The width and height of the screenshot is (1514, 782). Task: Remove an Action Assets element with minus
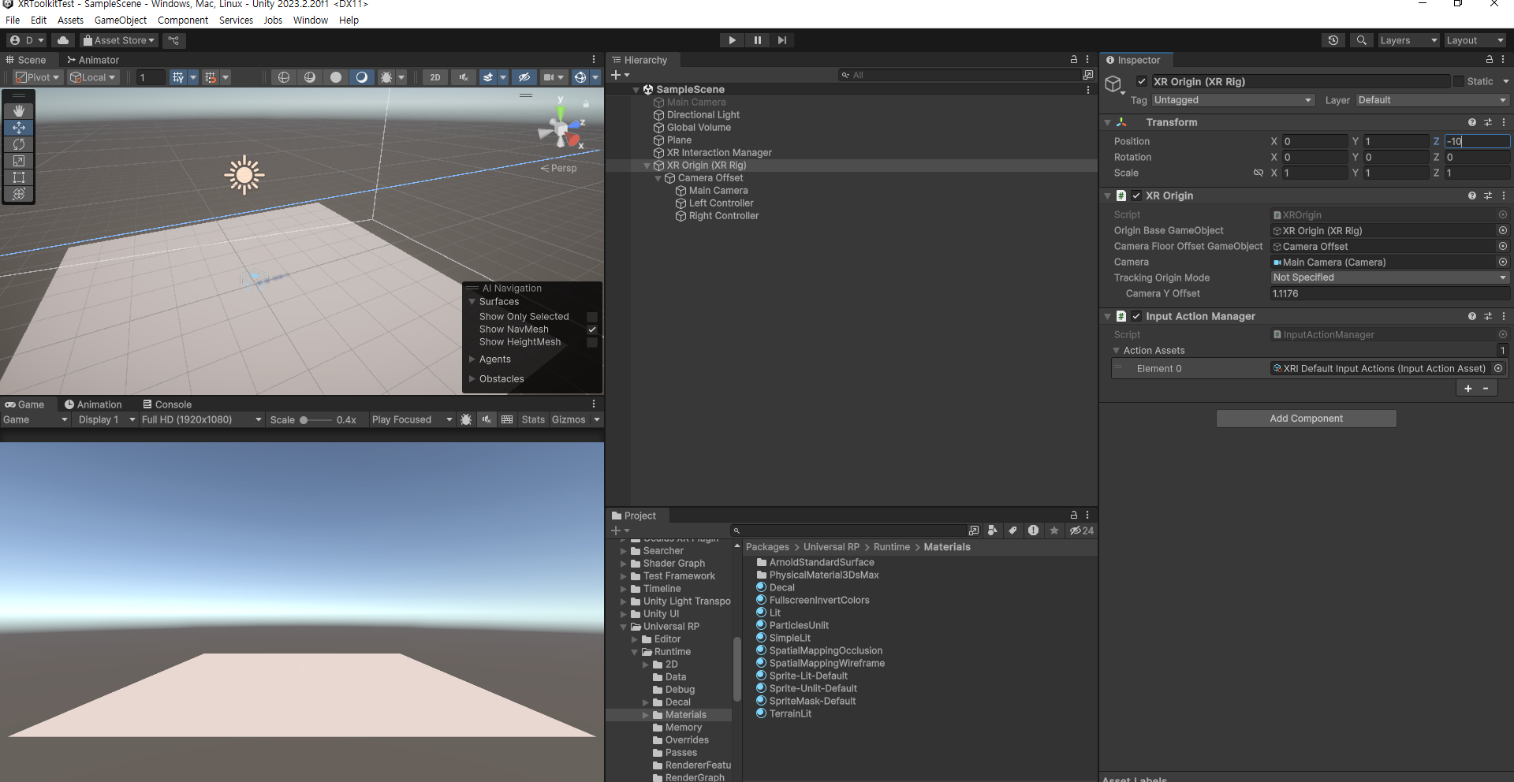[1486, 389]
